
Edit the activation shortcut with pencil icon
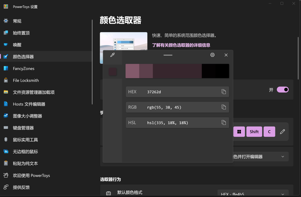click(282, 131)
